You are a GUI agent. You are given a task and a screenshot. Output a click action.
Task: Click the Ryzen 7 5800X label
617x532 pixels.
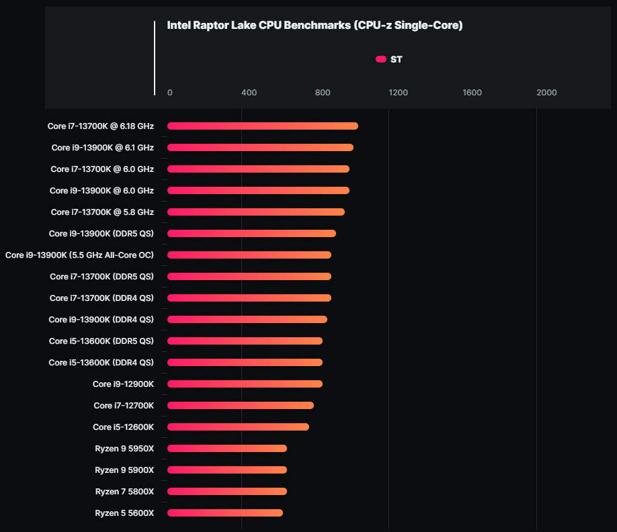tap(124, 492)
